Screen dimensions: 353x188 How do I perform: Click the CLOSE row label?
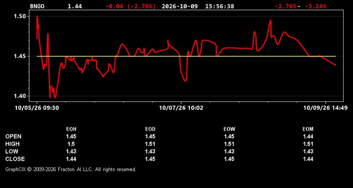pos(15,159)
